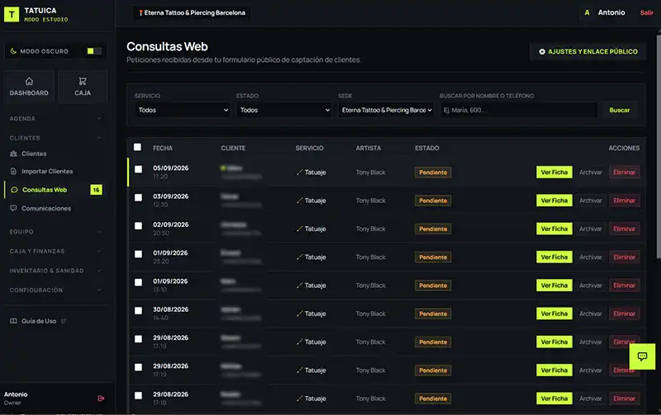The width and height of the screenshot is (661, 415).
Task: Select the 02/09/2026 row checkbox
Action: (x=138, y=225)
